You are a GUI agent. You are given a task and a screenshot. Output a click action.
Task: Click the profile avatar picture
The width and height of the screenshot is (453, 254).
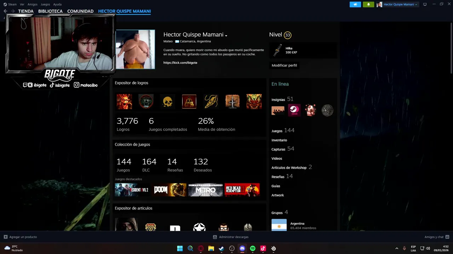tap(135, 49)
